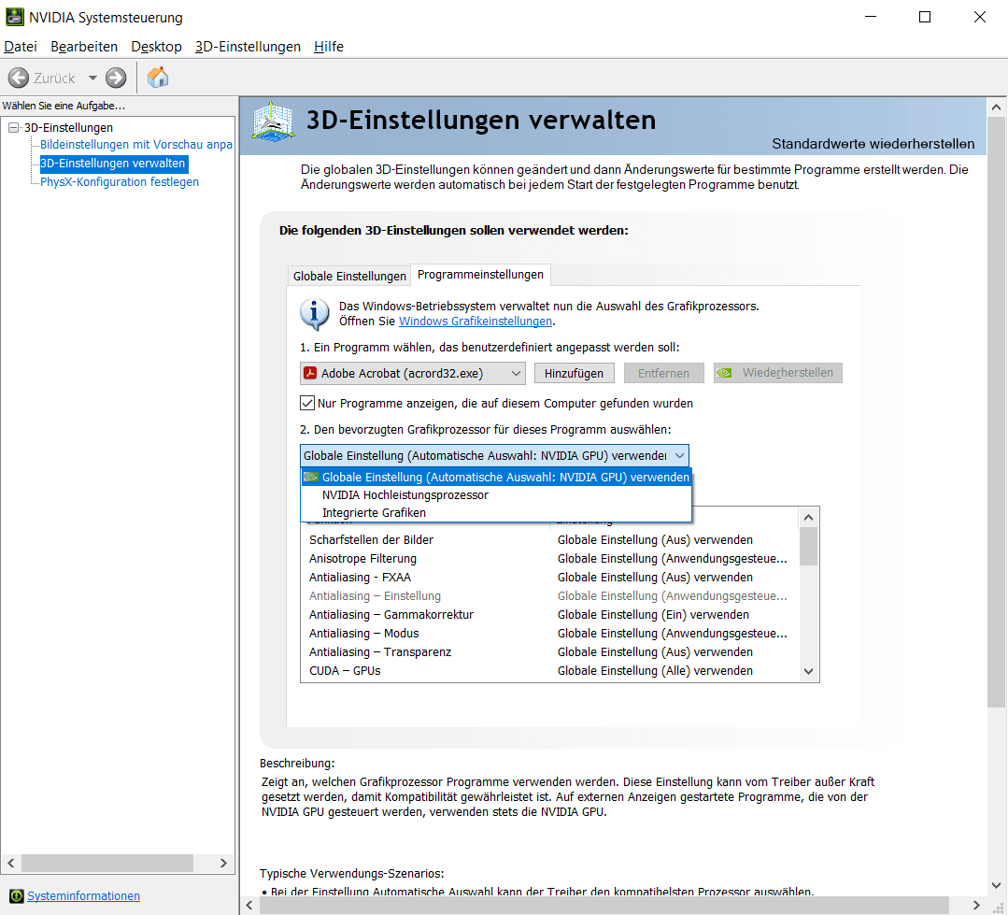Open the Hilfe menu
This screenshot has width=1008, height=915.
point(329,47)
